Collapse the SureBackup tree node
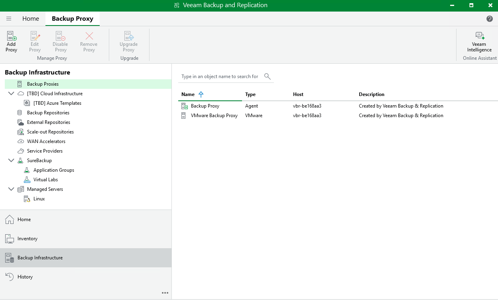This screenshot has height=300, width=498. tap(11, 161)
